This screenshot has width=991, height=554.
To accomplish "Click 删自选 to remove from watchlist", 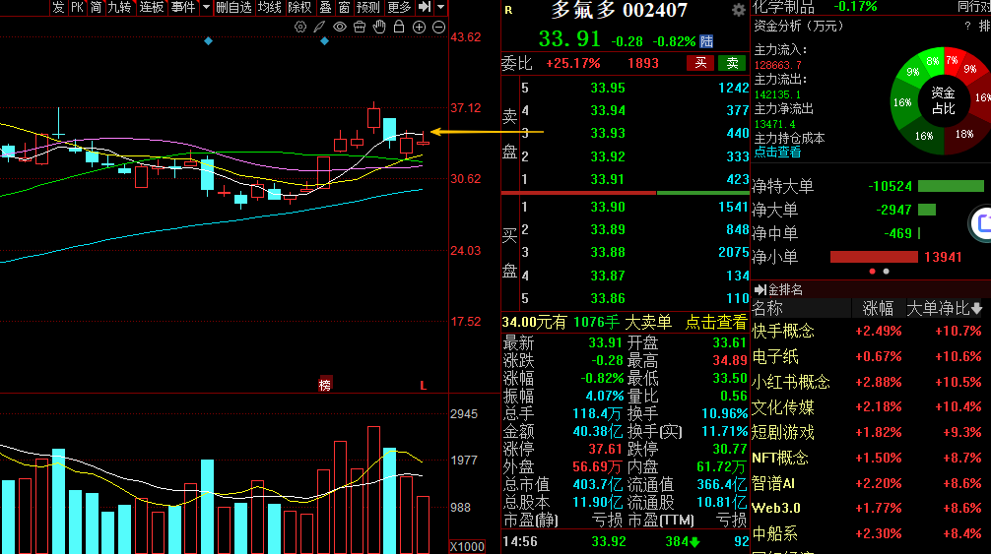I will click(233, 7).
